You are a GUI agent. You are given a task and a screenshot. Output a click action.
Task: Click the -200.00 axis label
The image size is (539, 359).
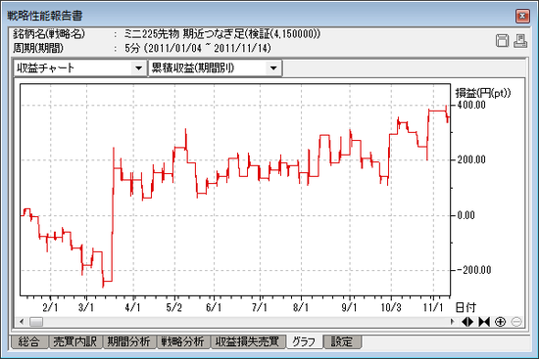pos(473,270)
